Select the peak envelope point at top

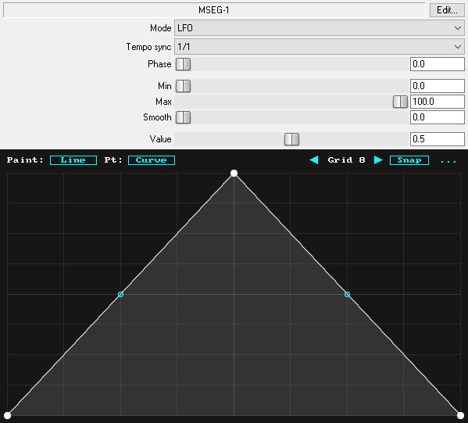234,174
